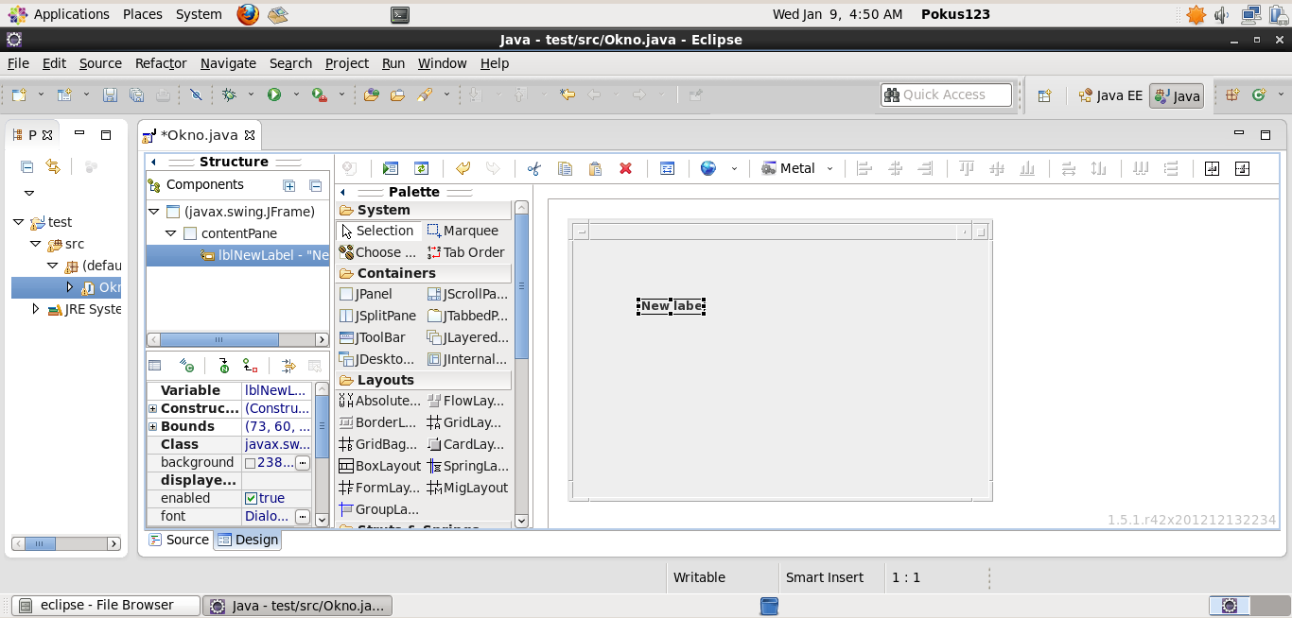This screenshot has height=618, width=1292.
Task: Click the background property ellipsis button
Action: 303,463
